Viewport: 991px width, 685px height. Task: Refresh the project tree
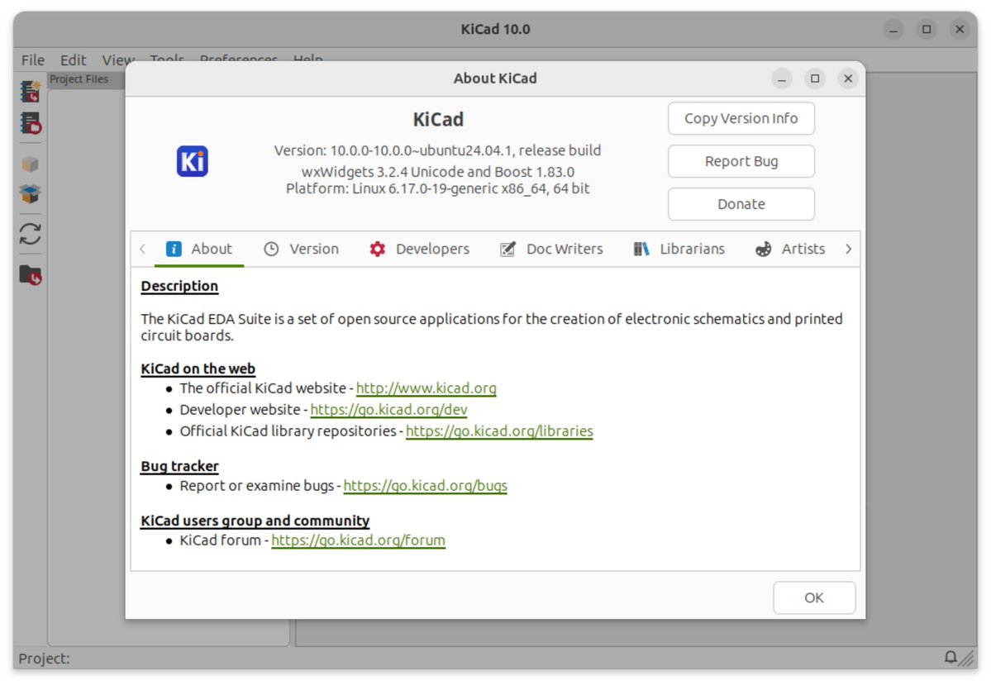click(x=30, y=235)
